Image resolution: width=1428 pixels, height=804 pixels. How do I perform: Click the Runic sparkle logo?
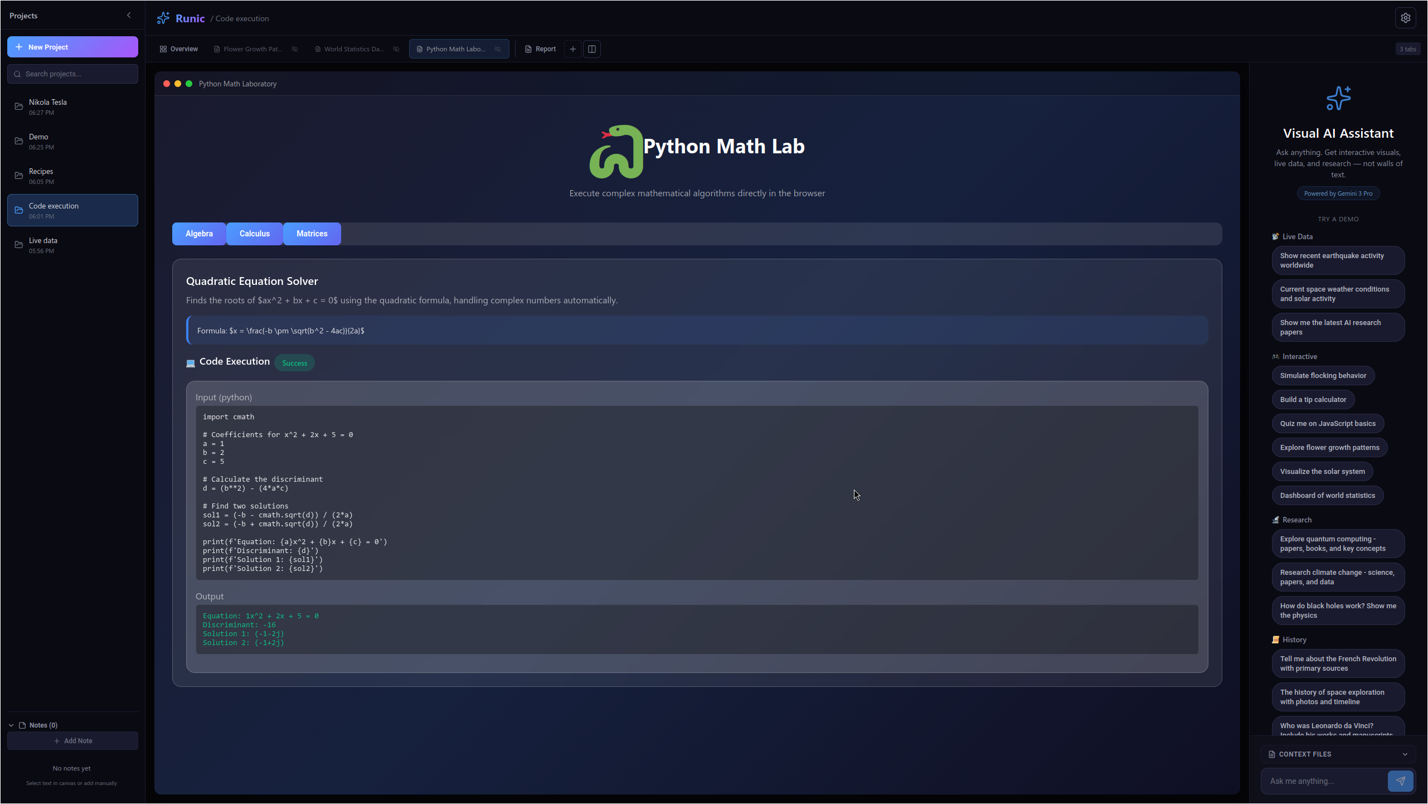(163, 18)
